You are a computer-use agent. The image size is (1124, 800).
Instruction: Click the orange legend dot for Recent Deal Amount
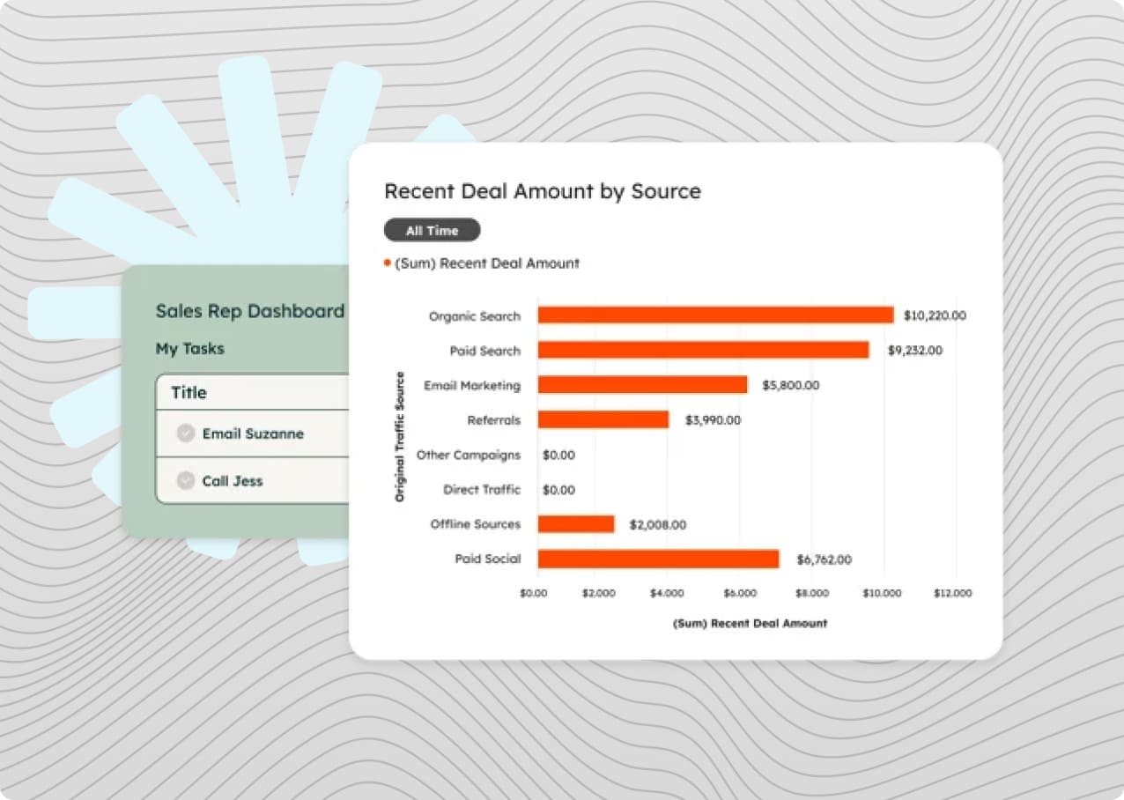[x=388, y=263]
